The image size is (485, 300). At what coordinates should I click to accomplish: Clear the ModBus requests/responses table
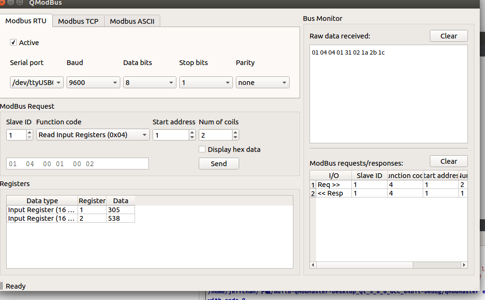(448, 161)
